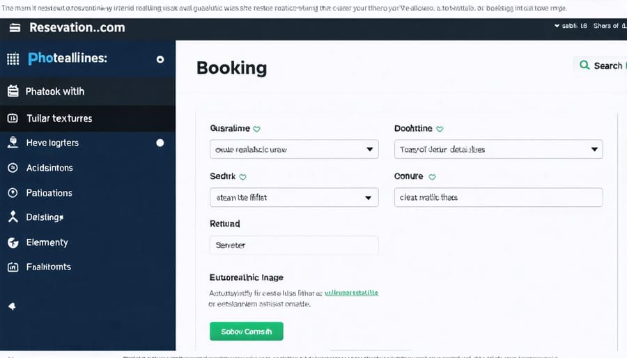
Task: Toggle the circle indicator beside Photeallines
Action: 160,60
